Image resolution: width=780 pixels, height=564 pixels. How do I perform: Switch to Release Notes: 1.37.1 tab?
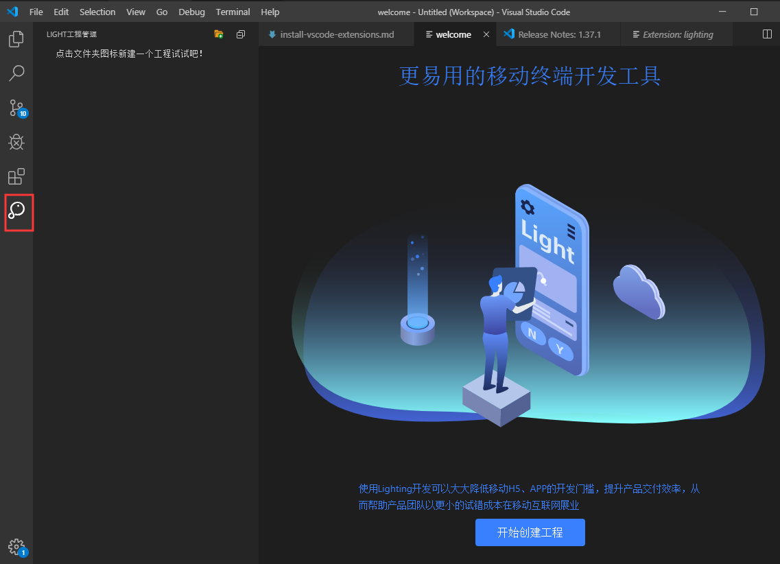[x=558, y=34]
